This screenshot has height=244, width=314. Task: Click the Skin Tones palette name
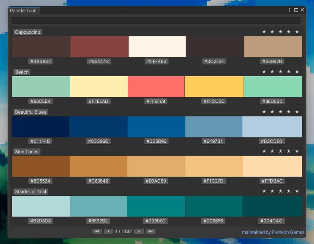coord(27,151)
